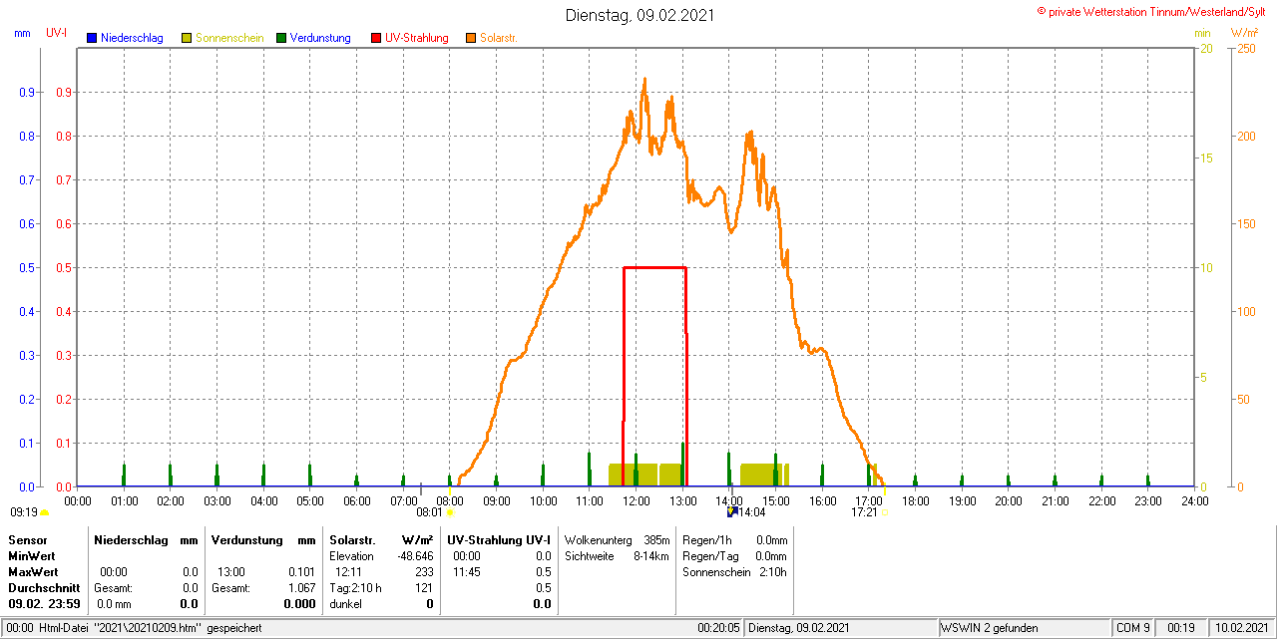This screenshot has height=639, width=1277.
Task: Click the red UV-I axis unit label
Action: coord(57,33)
